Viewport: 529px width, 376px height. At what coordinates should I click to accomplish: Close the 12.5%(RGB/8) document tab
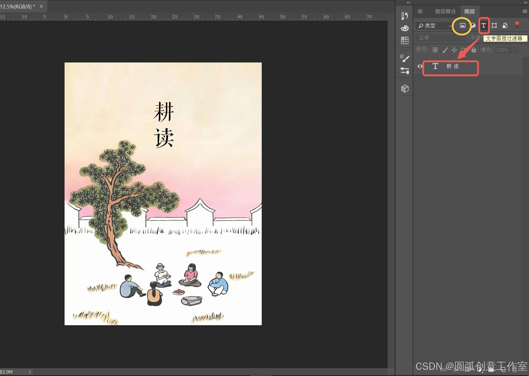click(x=41, y=6)
